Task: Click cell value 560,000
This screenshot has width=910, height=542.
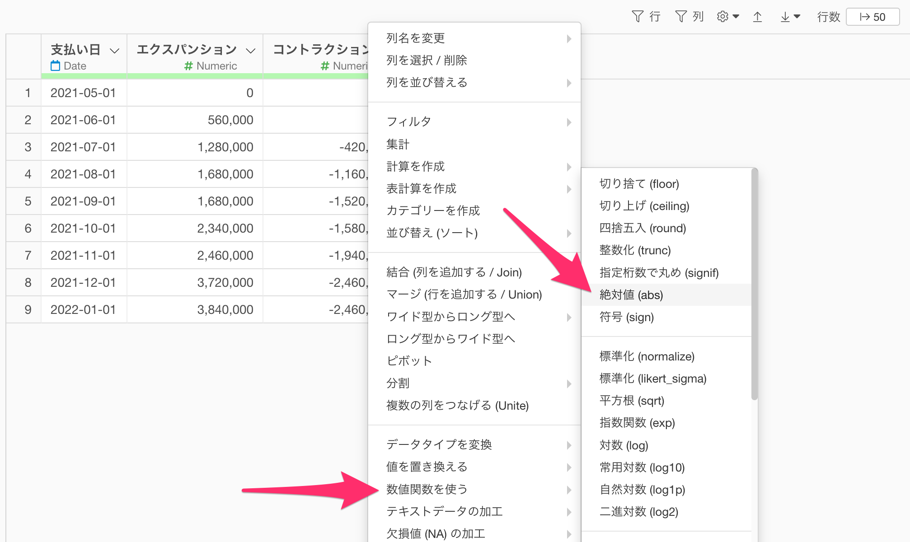Action: [x=195, y=120]
